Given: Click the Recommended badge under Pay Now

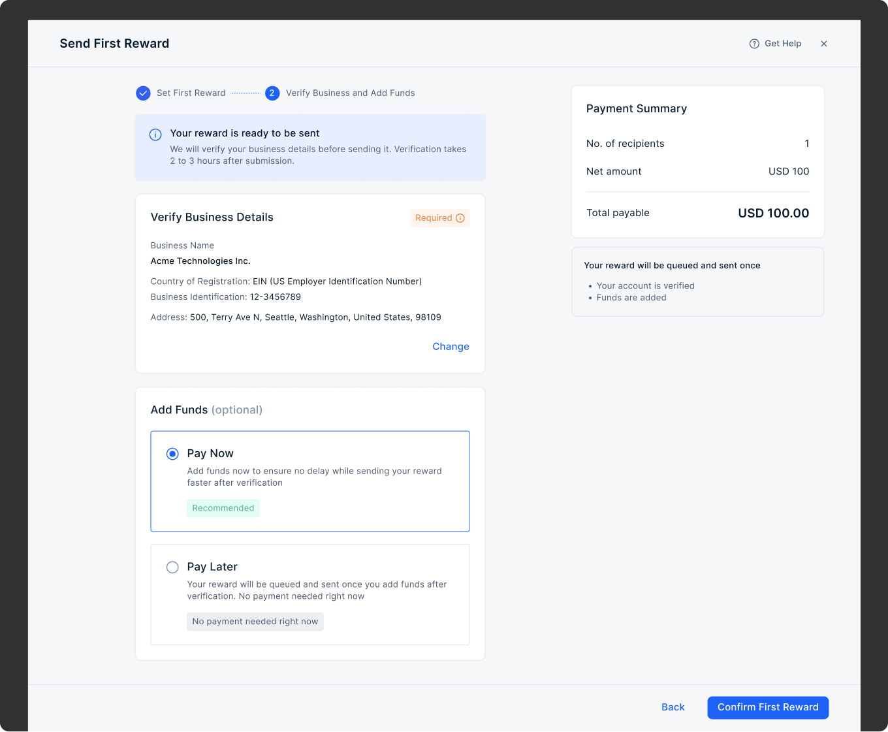Looking at the screenshot, I should pyautogui.click(x=223, y=509).
